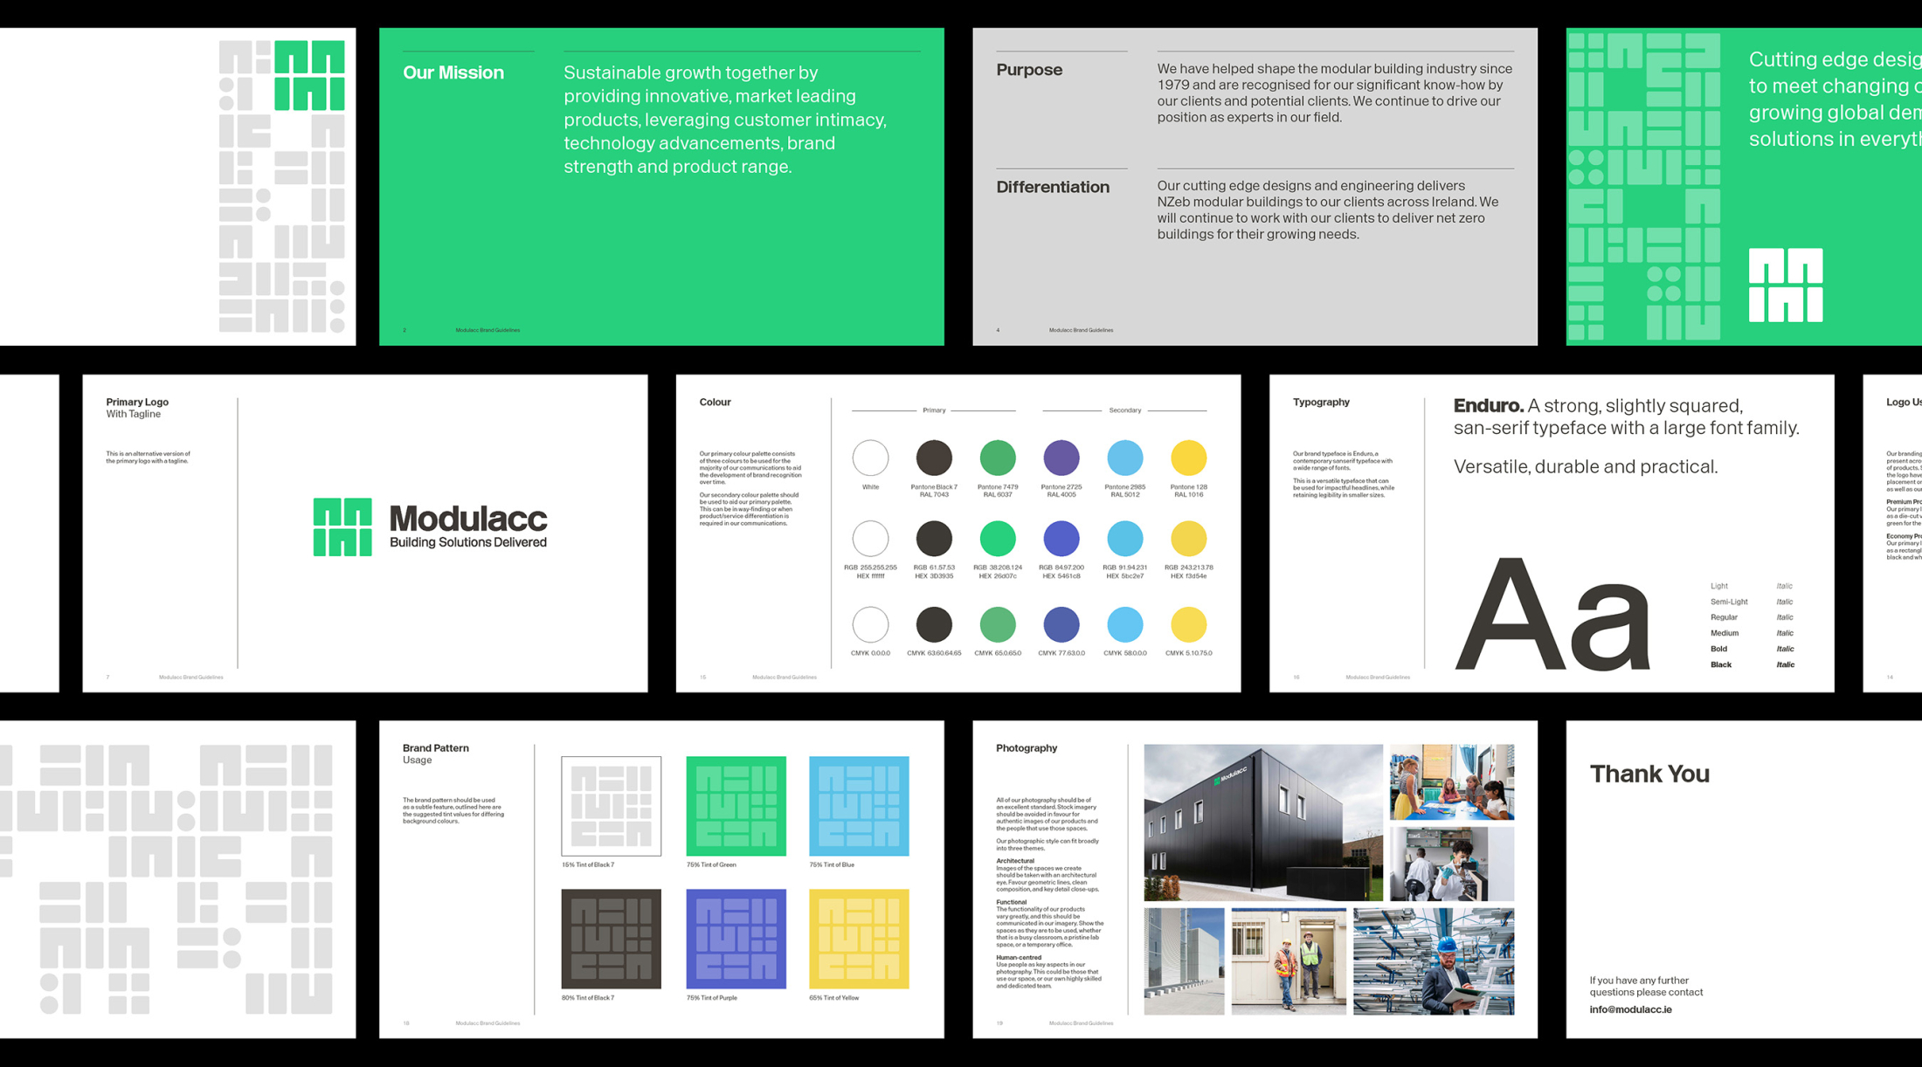This screenshot has height=1067, width=1922.
Task: Click the 'With Tagline' subtitle
Action: (x=134, y=414)
